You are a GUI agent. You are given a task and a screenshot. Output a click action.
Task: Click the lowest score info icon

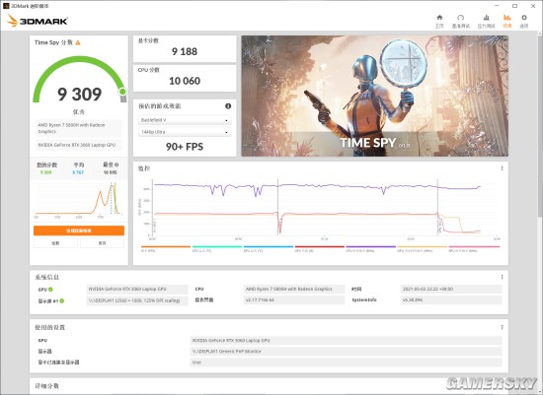(116, 165)
